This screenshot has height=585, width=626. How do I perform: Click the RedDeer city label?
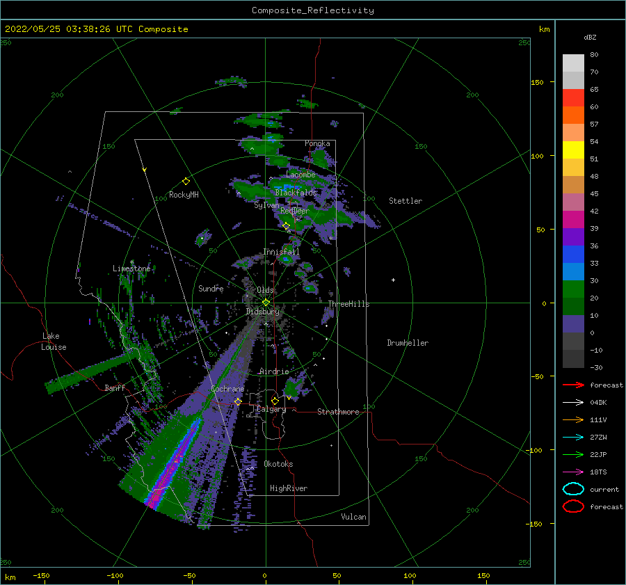[295, 211]
